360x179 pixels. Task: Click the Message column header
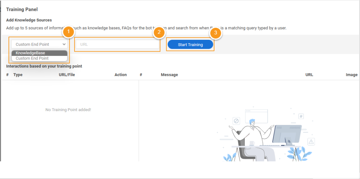[x=169, y=75]
